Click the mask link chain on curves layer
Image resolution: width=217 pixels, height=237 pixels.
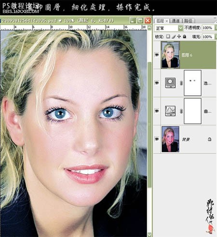[181, 111]
